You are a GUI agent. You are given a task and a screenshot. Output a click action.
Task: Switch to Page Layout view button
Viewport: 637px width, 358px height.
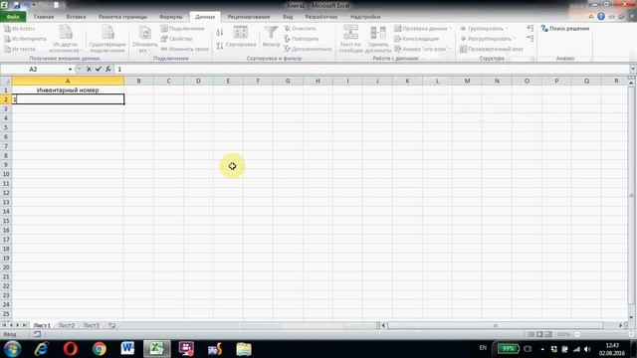click(x=539, y=334)
